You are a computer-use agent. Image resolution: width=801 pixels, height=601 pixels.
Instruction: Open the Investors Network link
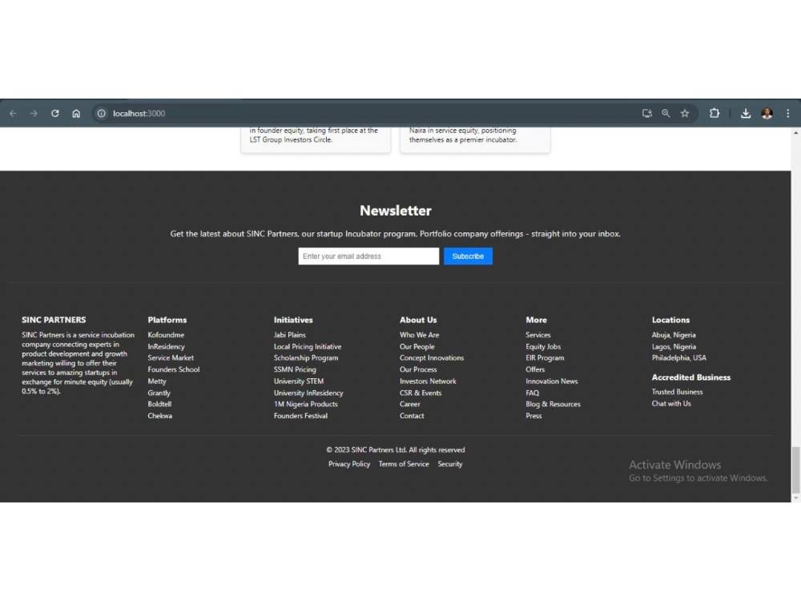click(x=428, y=381)
